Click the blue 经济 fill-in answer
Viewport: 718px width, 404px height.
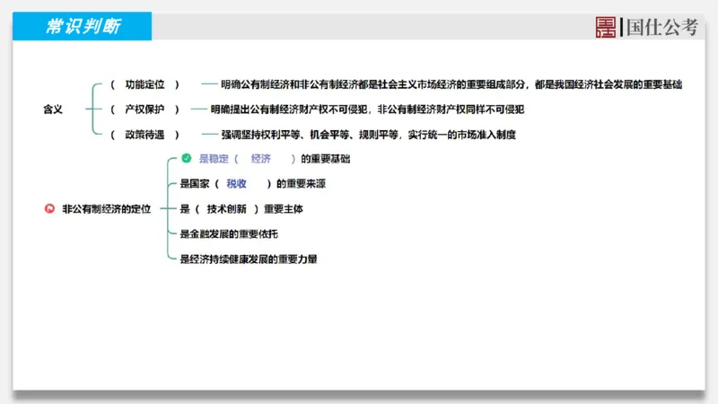261,159
